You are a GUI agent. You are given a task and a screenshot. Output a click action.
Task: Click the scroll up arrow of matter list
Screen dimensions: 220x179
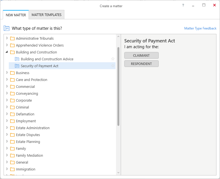pos(118,37)
